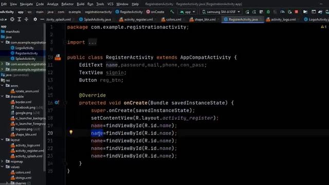The width and height of the screenshot is (329, 185).
Task: Switch to the activity_logo.xml tab
Action: pyautogui.click(x=281, y=20)
